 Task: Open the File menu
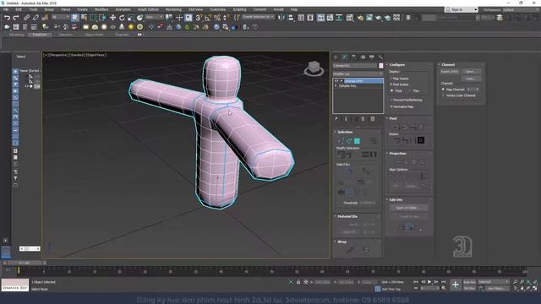[6, 9]
